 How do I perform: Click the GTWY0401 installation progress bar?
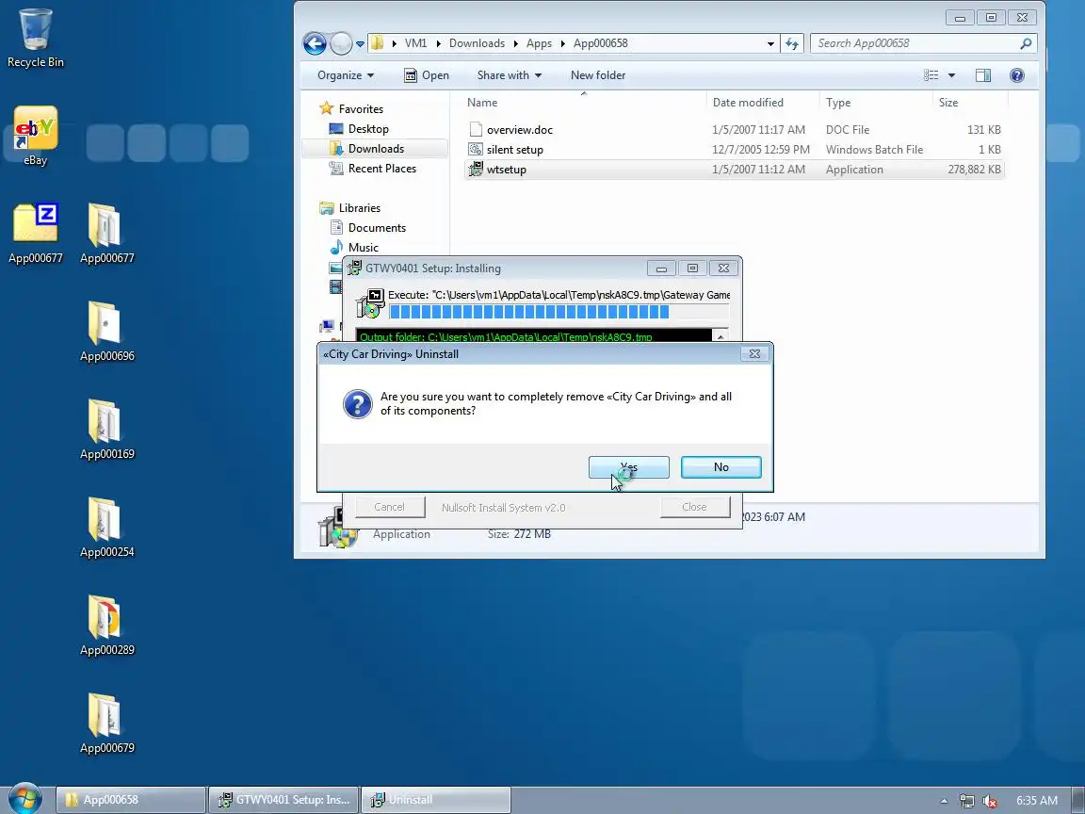pos(559,312)
